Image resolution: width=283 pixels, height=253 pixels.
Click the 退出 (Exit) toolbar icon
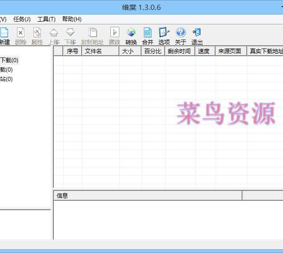tap(197, 33)
